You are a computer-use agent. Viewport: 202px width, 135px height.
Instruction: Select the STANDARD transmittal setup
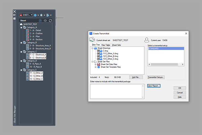(x=166, y=49)
